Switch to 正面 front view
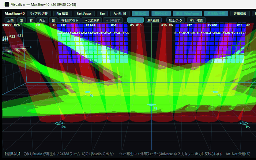The image size is (256, 160). point(11,20)
